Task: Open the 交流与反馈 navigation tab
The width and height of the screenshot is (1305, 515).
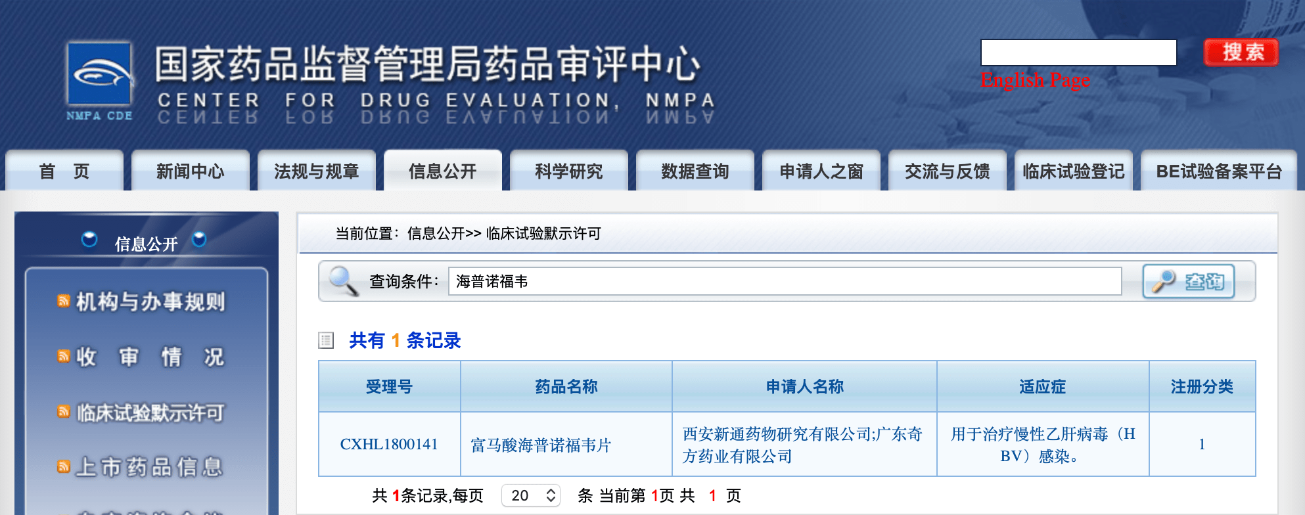Action: coord(948,171)
